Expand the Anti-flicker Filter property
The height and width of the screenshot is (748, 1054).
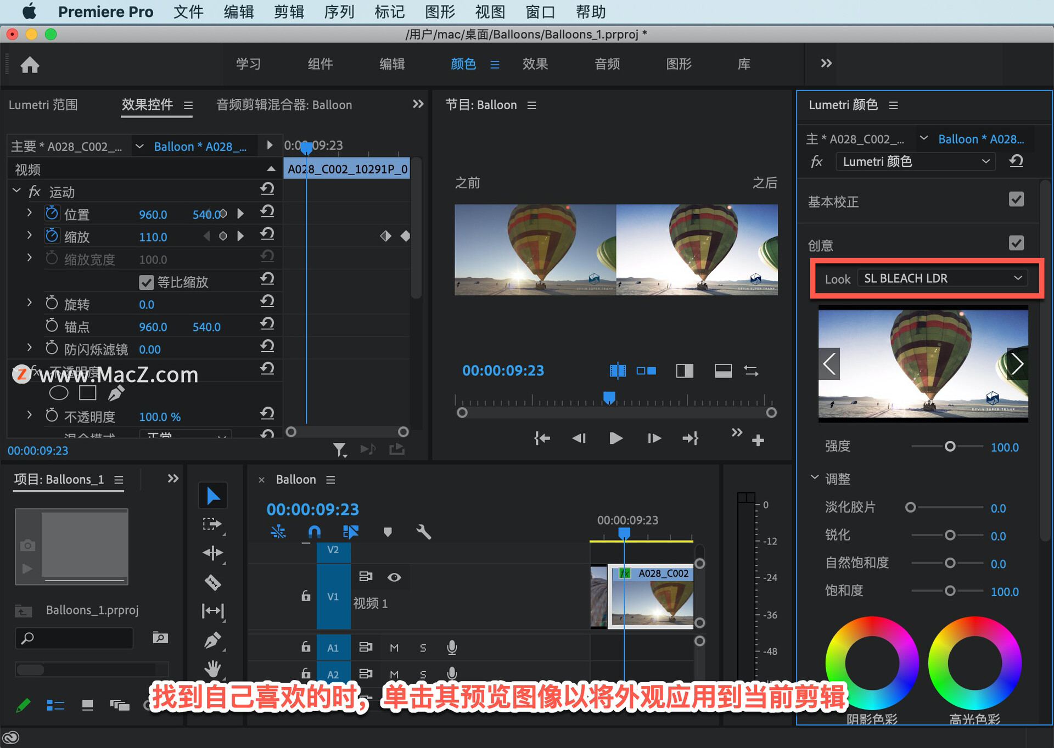click(30, 347)
